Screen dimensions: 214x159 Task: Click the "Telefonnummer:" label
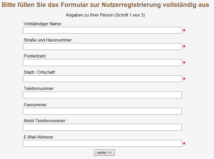[39, 88]
